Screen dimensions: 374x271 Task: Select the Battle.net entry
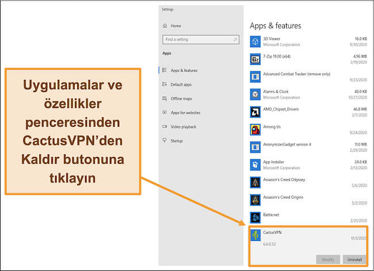[x=271, y=215]
